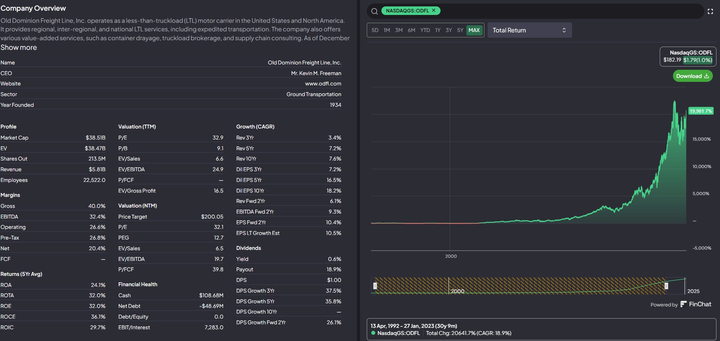Click Employees value 22,522.0
This screenshot has height=341, width=720.
(x=94, y=180)
